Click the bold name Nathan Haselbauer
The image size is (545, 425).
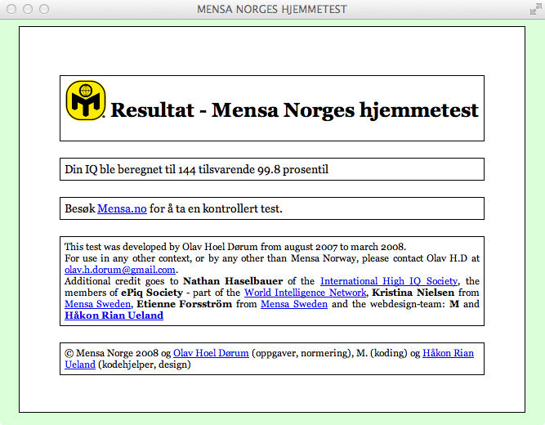tap(233, 281)
